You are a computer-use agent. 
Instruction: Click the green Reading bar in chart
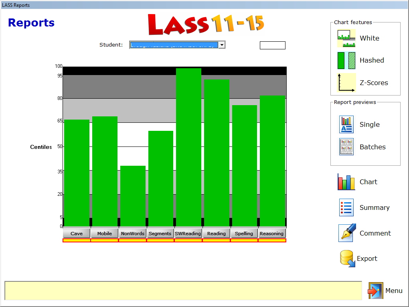point(217,153)
